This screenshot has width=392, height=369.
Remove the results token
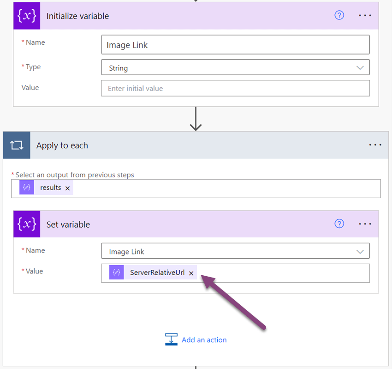pyautogui.click(x=67, y=188)
